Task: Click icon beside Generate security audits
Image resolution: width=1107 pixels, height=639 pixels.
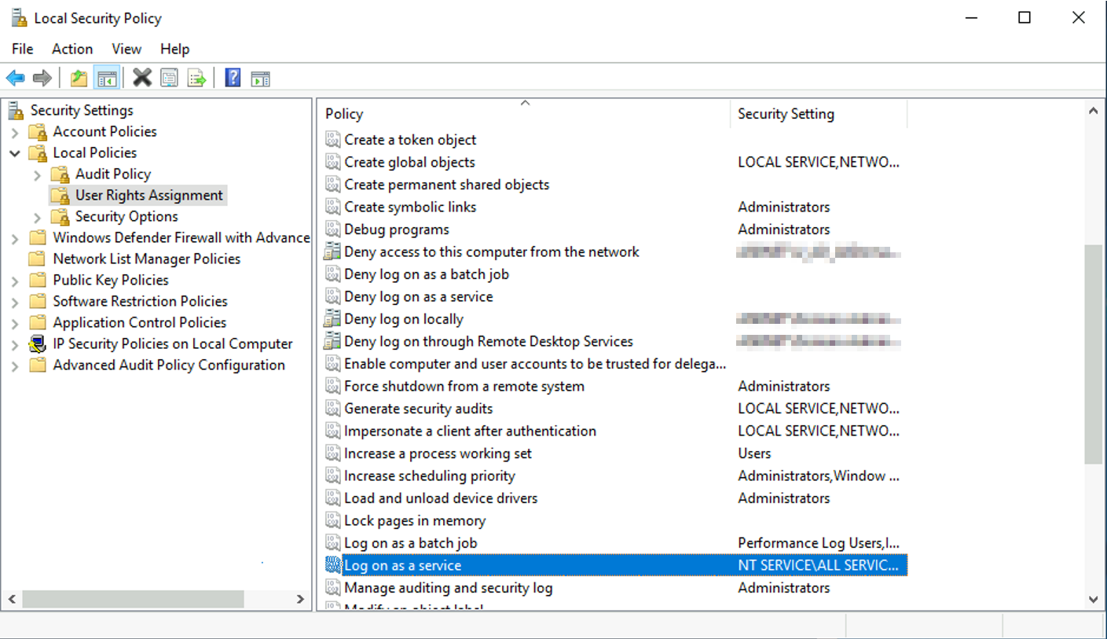Action: (332, 409)
